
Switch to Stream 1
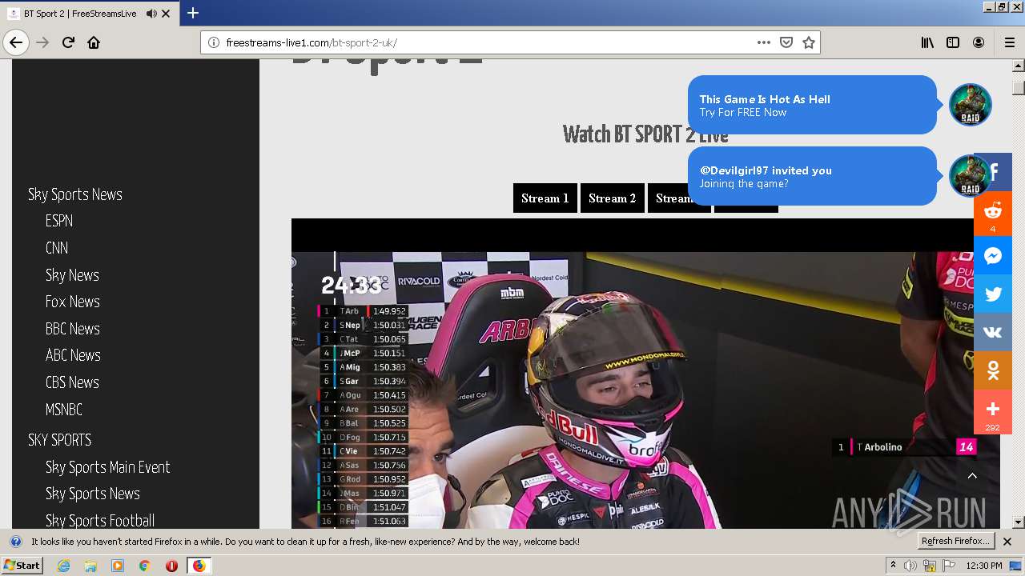coord(545,198)
